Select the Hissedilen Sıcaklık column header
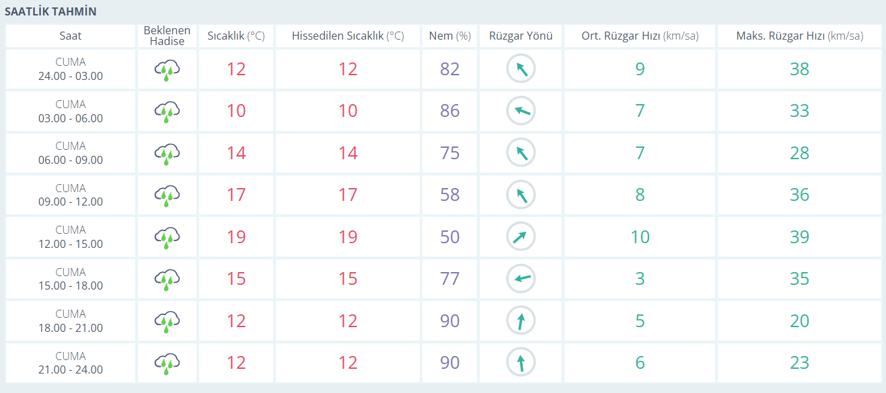The height and width of the screenshot is (393, 886). point(348,36)
